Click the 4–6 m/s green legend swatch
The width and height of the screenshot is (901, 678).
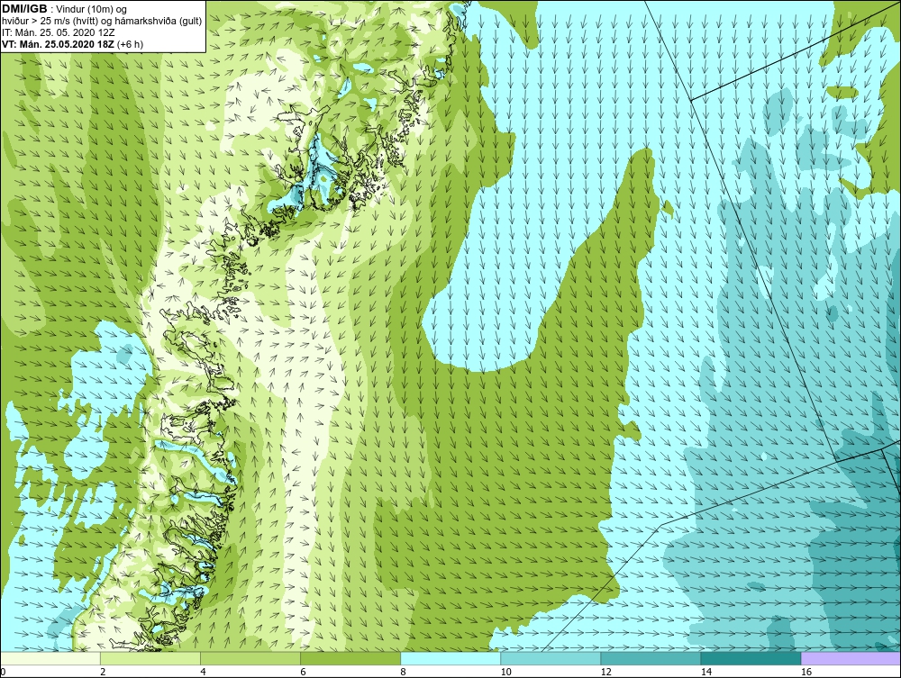pos(250,658)
